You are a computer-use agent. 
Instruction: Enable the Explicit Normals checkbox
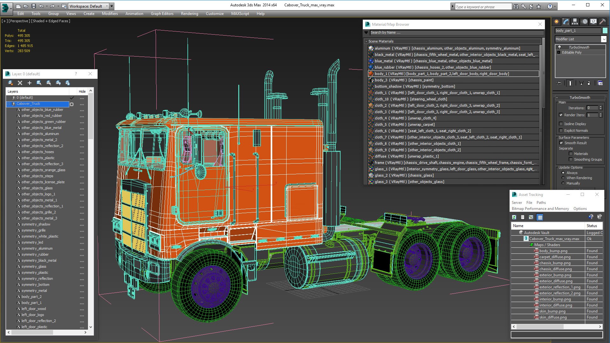561,131
